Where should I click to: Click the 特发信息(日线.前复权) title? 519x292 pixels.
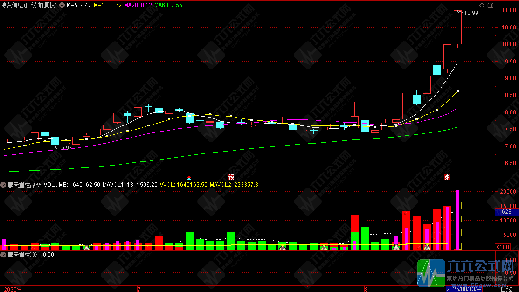click(x=29, y=5)
